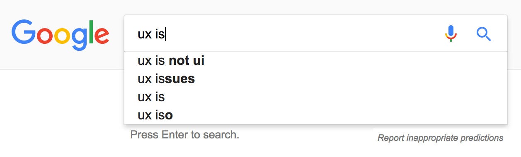Click the "Press Enter to search." hint text

184,135
